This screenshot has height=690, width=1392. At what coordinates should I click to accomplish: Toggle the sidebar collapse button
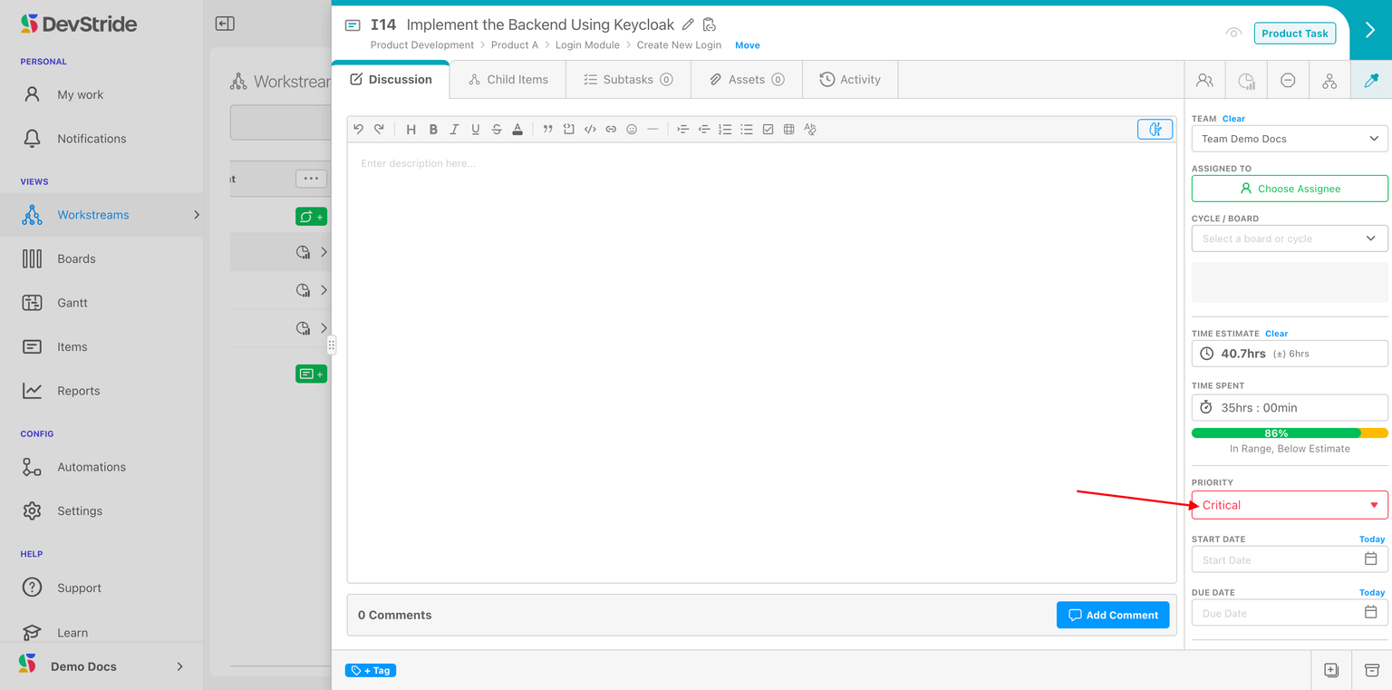[x=225, y=24]
